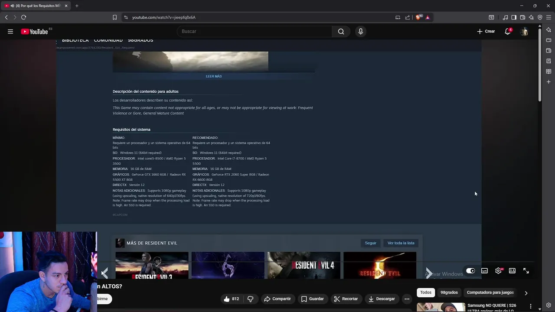Add a sidebar item with the plus icon

548,82
